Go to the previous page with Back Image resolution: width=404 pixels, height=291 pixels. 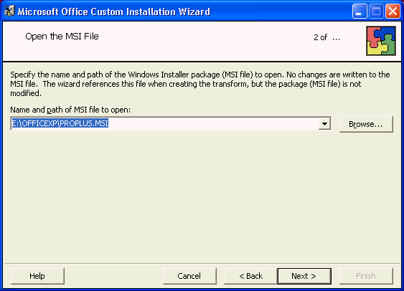[x=250, y=276]
